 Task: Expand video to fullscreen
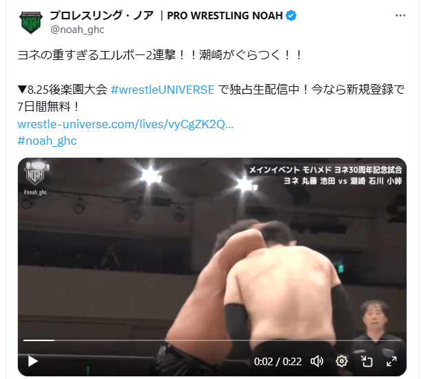pyautogui.click(x=391, y=361)
